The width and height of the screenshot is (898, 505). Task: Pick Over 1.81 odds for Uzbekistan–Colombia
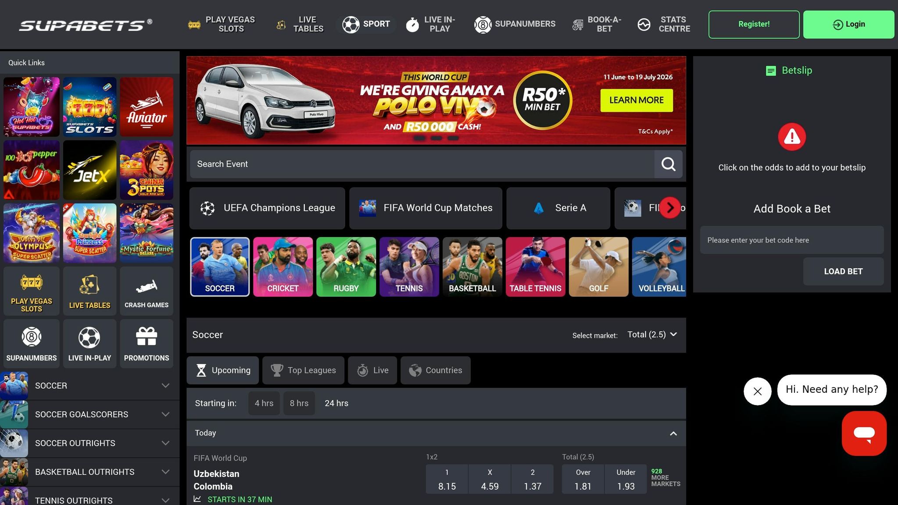click(x=583, y=479)
